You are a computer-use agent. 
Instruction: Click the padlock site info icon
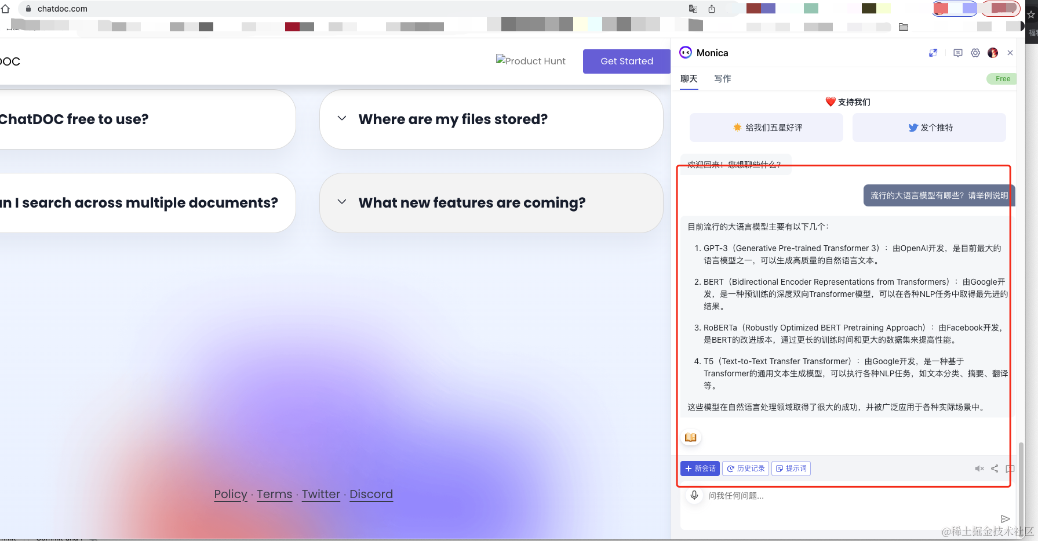click(28, 9)
